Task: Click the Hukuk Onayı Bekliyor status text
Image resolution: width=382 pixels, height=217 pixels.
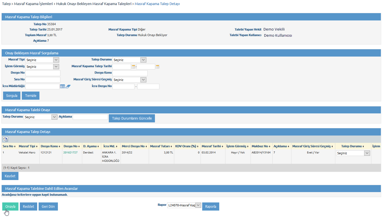Action: (x=152, y=35)
